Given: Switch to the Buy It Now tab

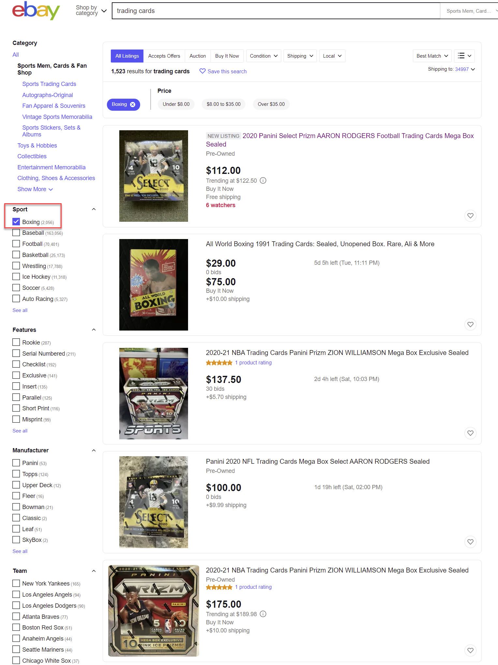Looking at the screenshot, I should pos(227,56).
